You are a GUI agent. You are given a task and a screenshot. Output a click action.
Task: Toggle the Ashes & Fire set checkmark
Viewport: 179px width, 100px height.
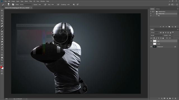(151, 14)
